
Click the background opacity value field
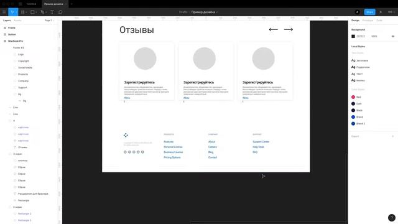click(x=374, y=36)
